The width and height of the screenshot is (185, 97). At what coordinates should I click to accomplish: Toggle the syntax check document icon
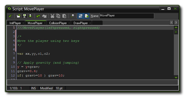point(87,16)
